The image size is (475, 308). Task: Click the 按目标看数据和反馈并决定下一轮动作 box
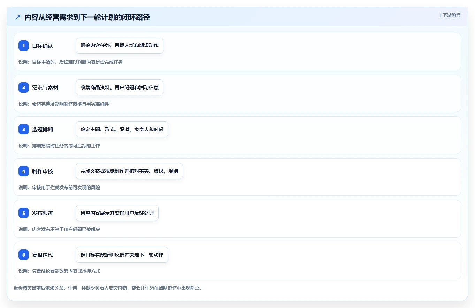pos(122,255)
